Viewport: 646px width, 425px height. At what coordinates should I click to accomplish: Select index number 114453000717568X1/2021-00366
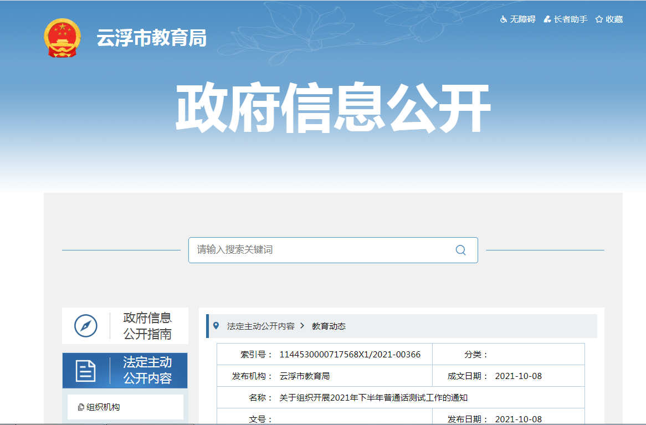[x=350, y=355]
